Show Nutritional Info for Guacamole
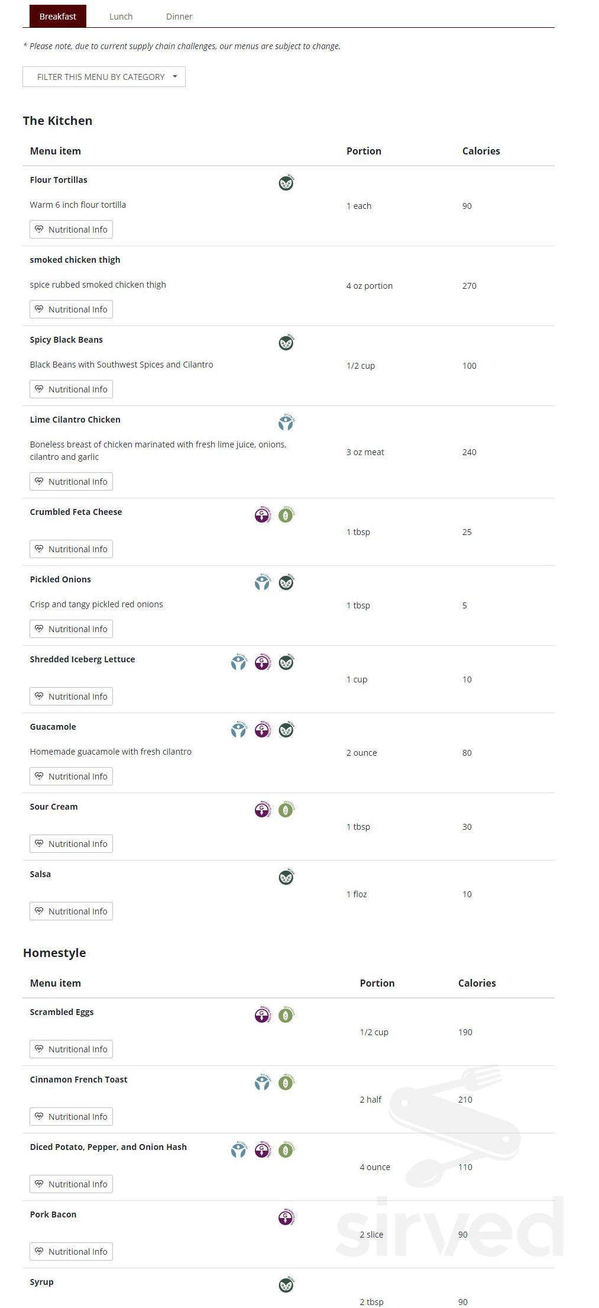The height and width of the screenshot is (1308, 599). coord(71,777)
